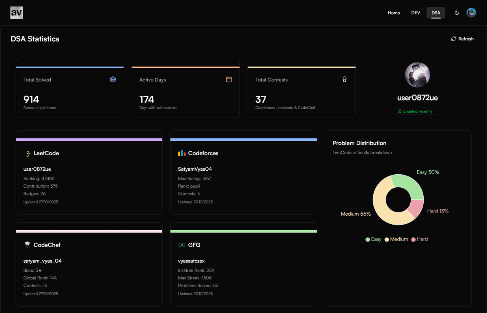Select the calendar icon on Active Days card
Viewport: 487px width, 313px height.
click(x=229, y=79)
